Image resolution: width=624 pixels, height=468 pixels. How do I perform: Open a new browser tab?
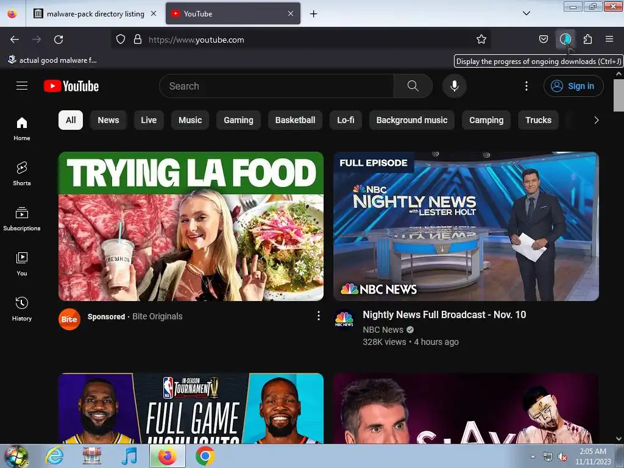(x=314, y=14)
